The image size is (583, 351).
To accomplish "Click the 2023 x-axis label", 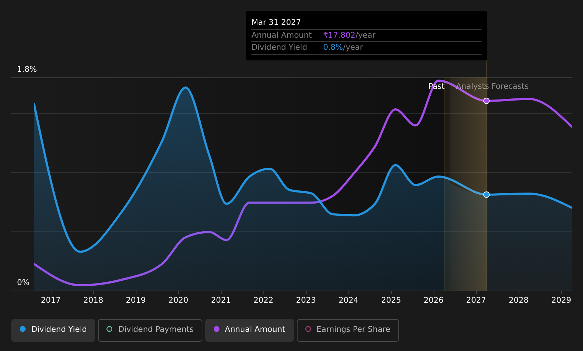I will 306,300.
